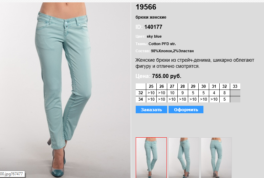
Task: Choose length 32 row header
Action: 141,93
